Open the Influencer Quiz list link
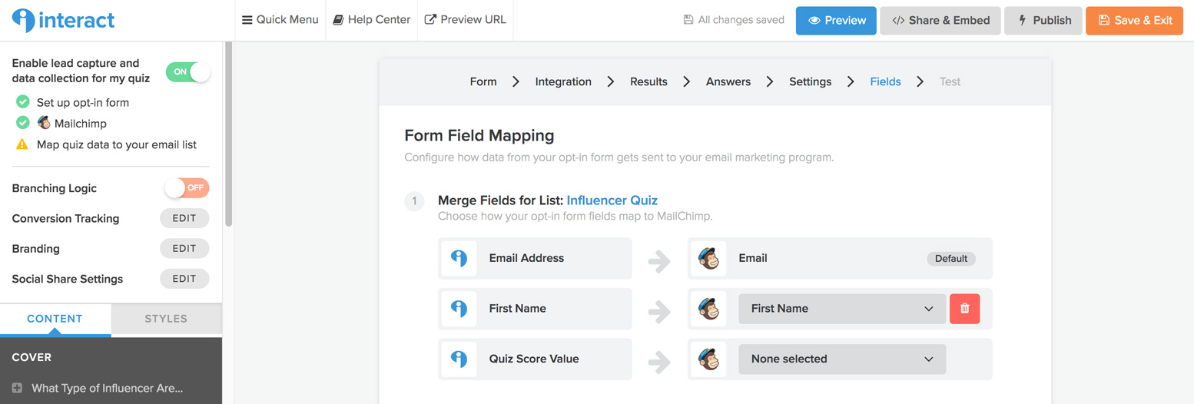The width and height of the screenshot is (1194, 404). coord(612,200)
